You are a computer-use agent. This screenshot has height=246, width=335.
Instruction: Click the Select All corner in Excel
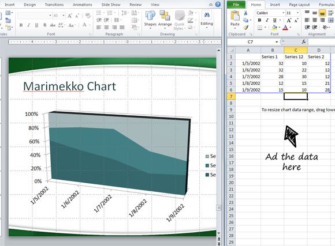[x=231, y=50]
